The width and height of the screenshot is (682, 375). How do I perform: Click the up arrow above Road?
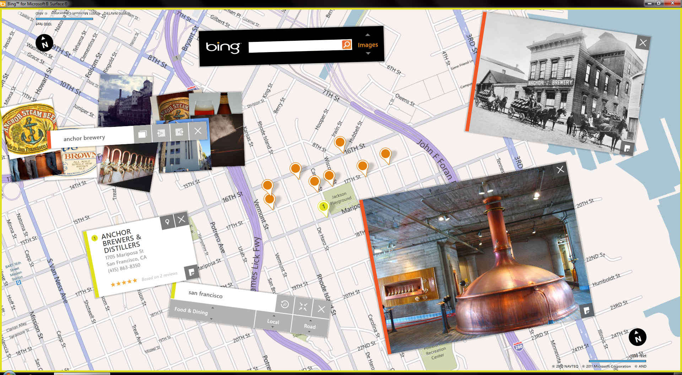pos(310,320)
